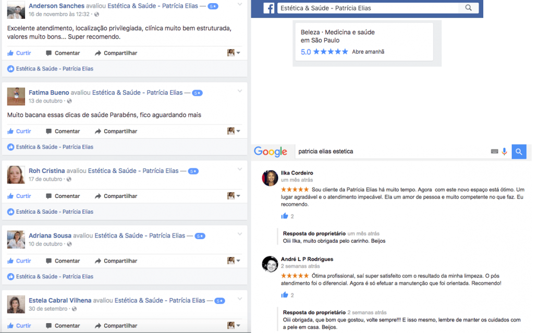
Task: Click the Google voice search microphone
Action: pyautogui.click(x=504, y=152)
